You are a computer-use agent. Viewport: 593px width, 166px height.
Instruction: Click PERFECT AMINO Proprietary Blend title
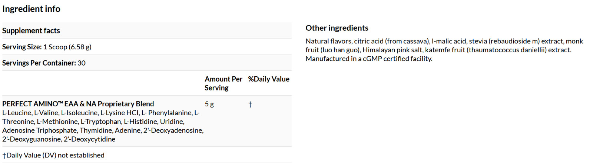click(78, 104)
